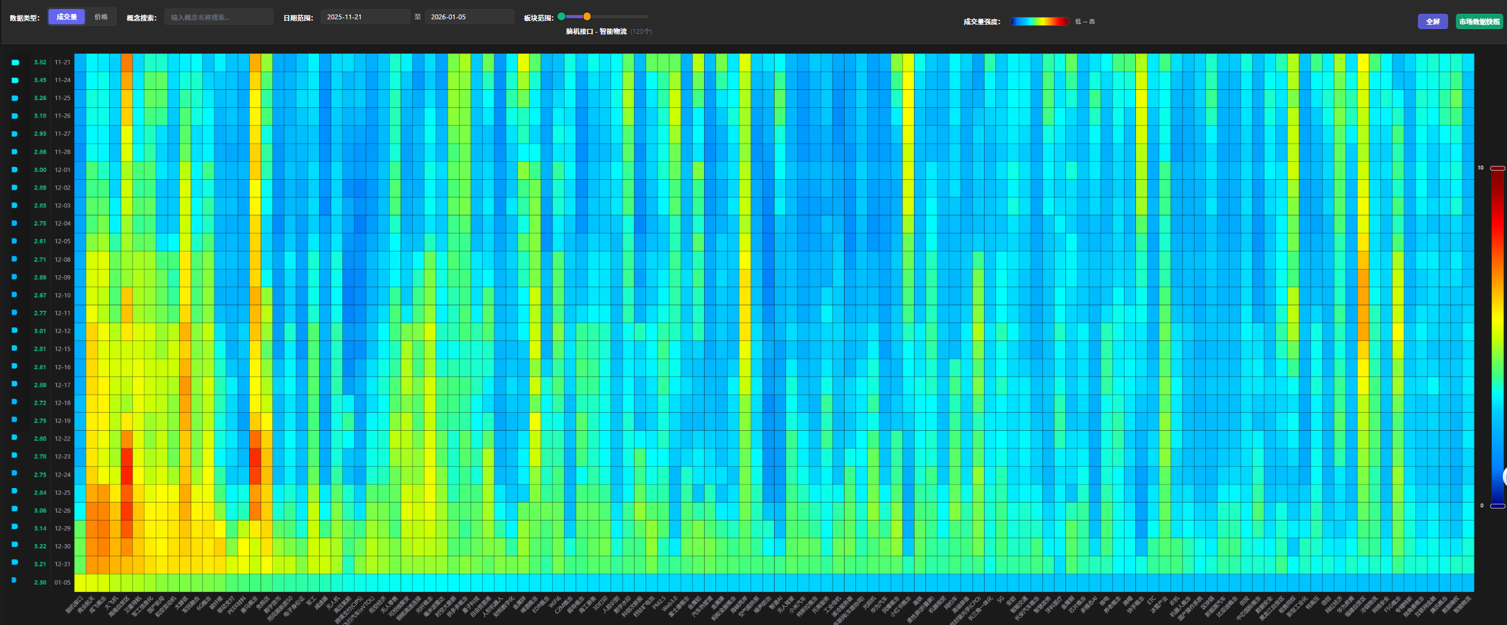
Task: Select the 成交量 data type tab
Action: tap(66, 17)
